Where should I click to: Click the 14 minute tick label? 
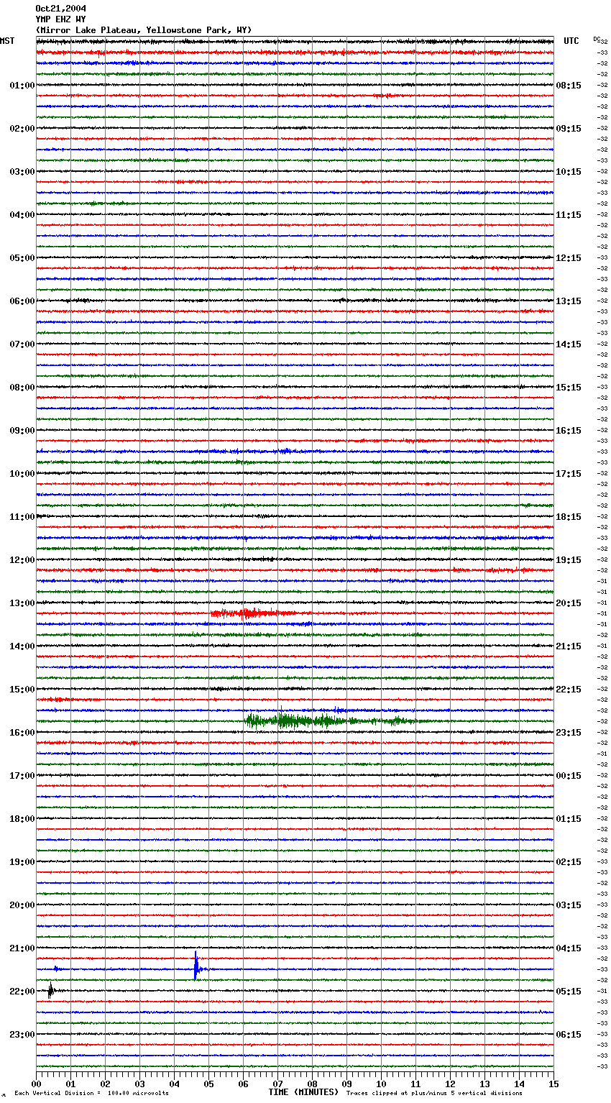tap(520, 1084)
